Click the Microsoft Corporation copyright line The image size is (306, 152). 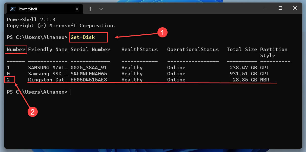(x=61, y=26)
